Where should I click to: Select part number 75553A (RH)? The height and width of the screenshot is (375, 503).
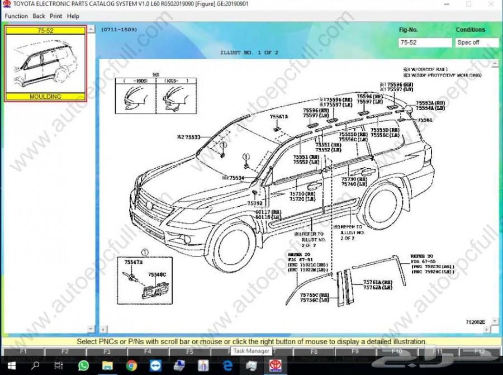click(x=430, y=103)
